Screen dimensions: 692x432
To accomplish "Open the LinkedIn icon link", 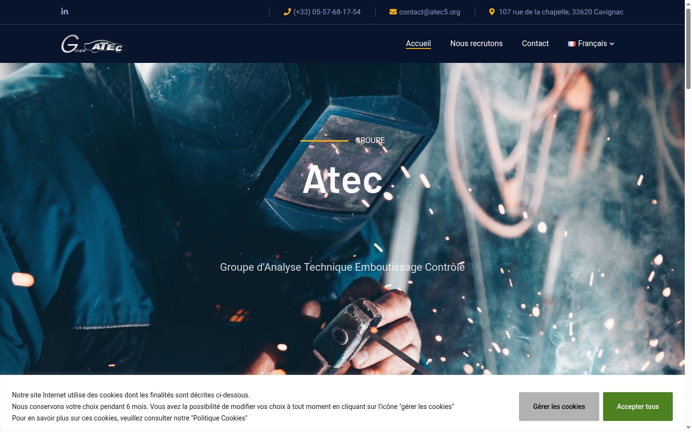I will pyautogui.click(x=64, y=11).
